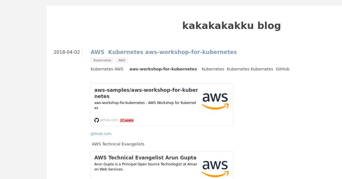The height and width of the screenshot is (179, 342).
Task: Click the AWS logo in the Arun Gupta card
Action: pos(215,169)
